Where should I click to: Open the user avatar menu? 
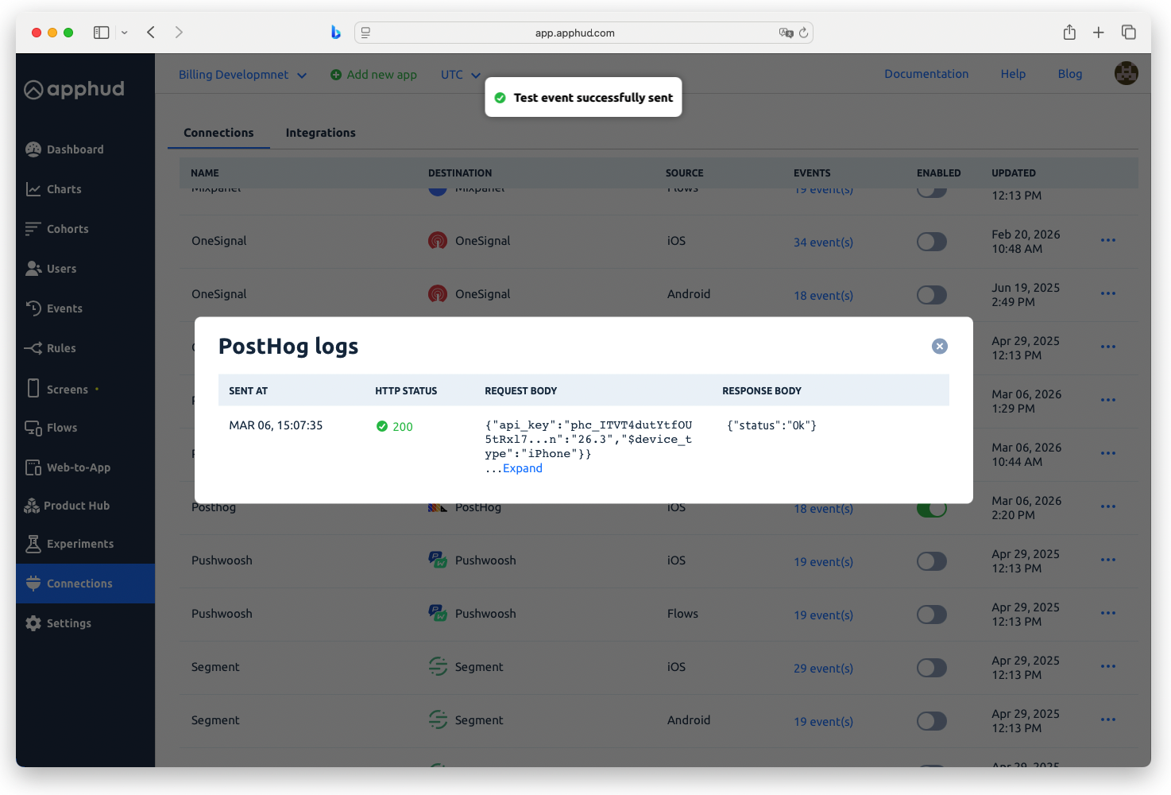click(1126, 73)
